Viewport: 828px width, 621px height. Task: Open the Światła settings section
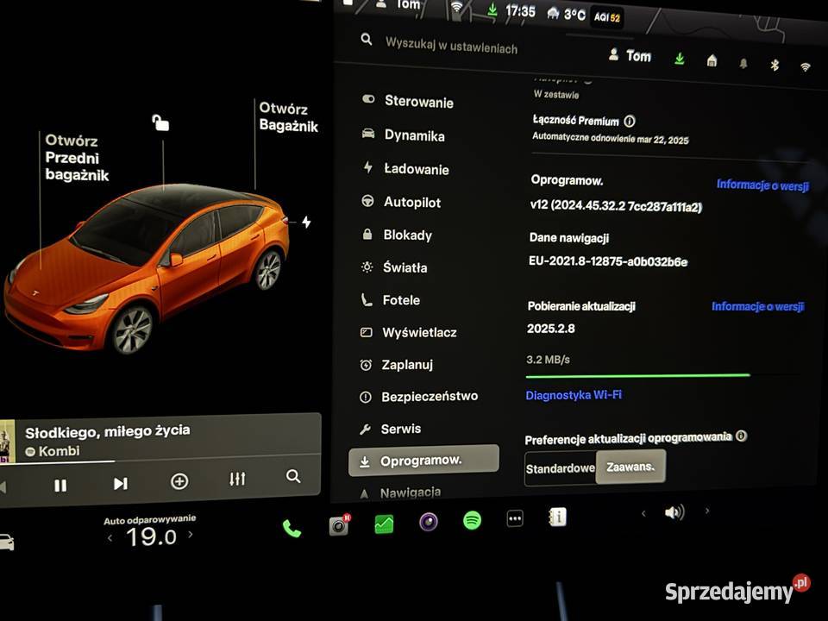394,267
